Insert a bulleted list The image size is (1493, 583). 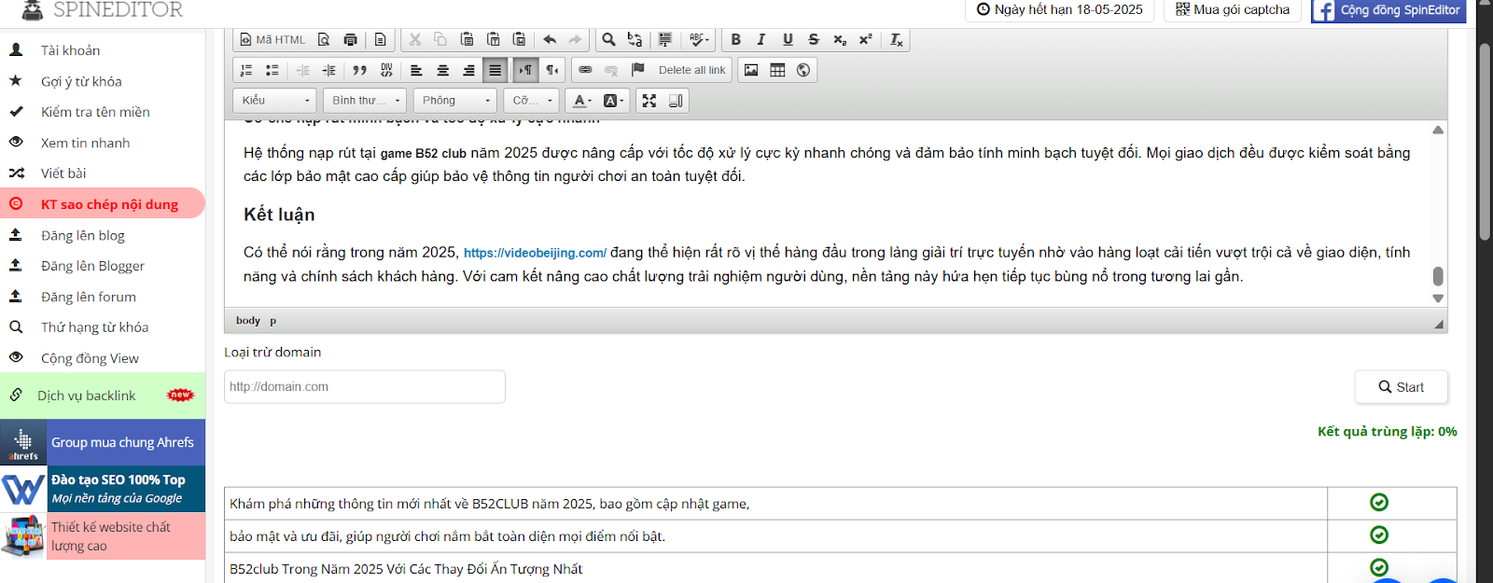[272, 70]
